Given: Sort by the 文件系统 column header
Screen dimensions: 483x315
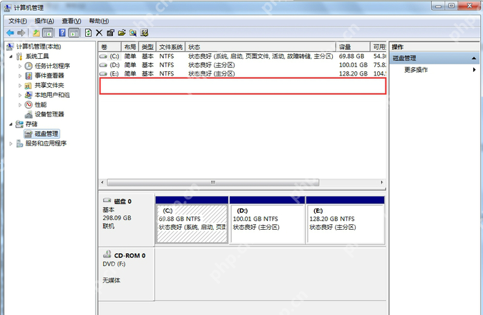Looking at the screenshot, I should pyautogui.click(x=171, y=47).
